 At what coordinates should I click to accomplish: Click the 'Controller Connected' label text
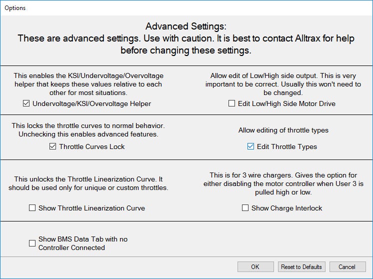click(x=71, y=247)
